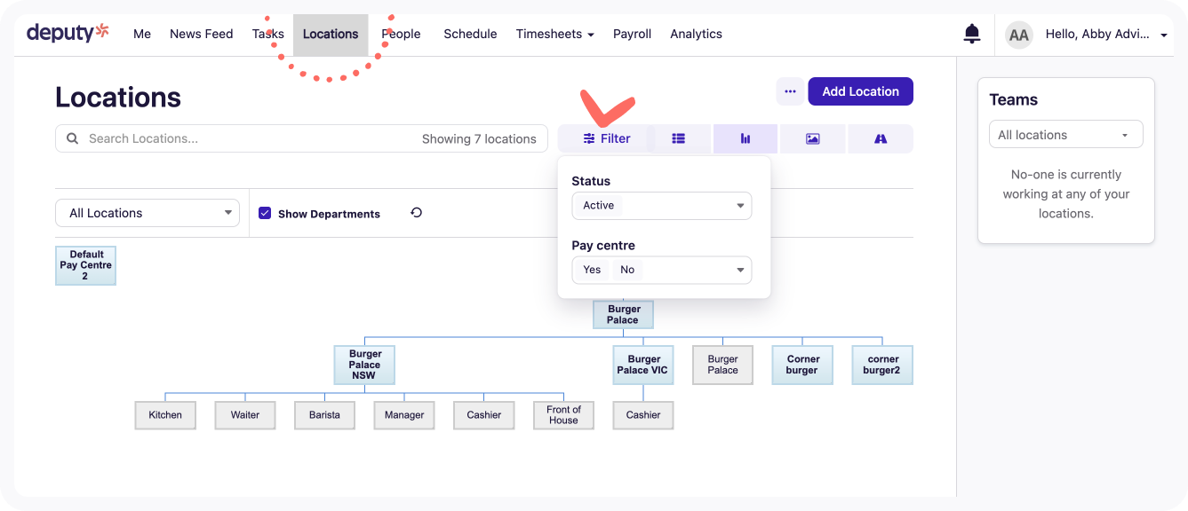1188x511 pixels.
Task: Open the Status dropdown in the filter
Action: click(662, 206)
